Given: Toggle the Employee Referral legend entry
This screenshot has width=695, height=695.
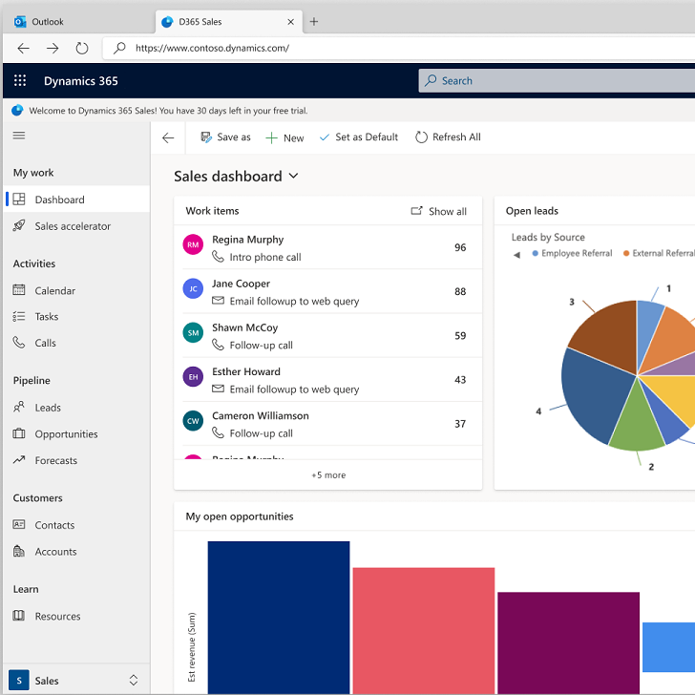Looking at the screenshot, I should [572, 253].
